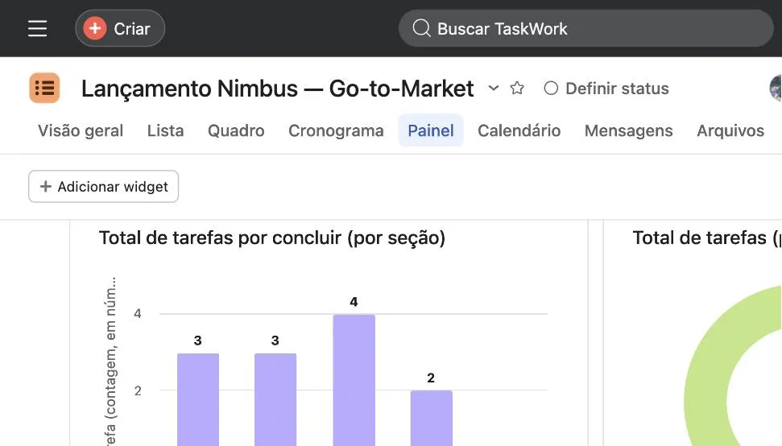The width and height of the screenshot is (782, 446).
Task: Switch to Arquivos tab
Action: point(730,130)
